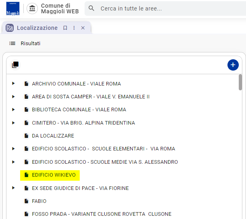
Task: Select EX SEDE GIUDICE DI PACE - VIA FIORINE
Action: click(81, 188)
